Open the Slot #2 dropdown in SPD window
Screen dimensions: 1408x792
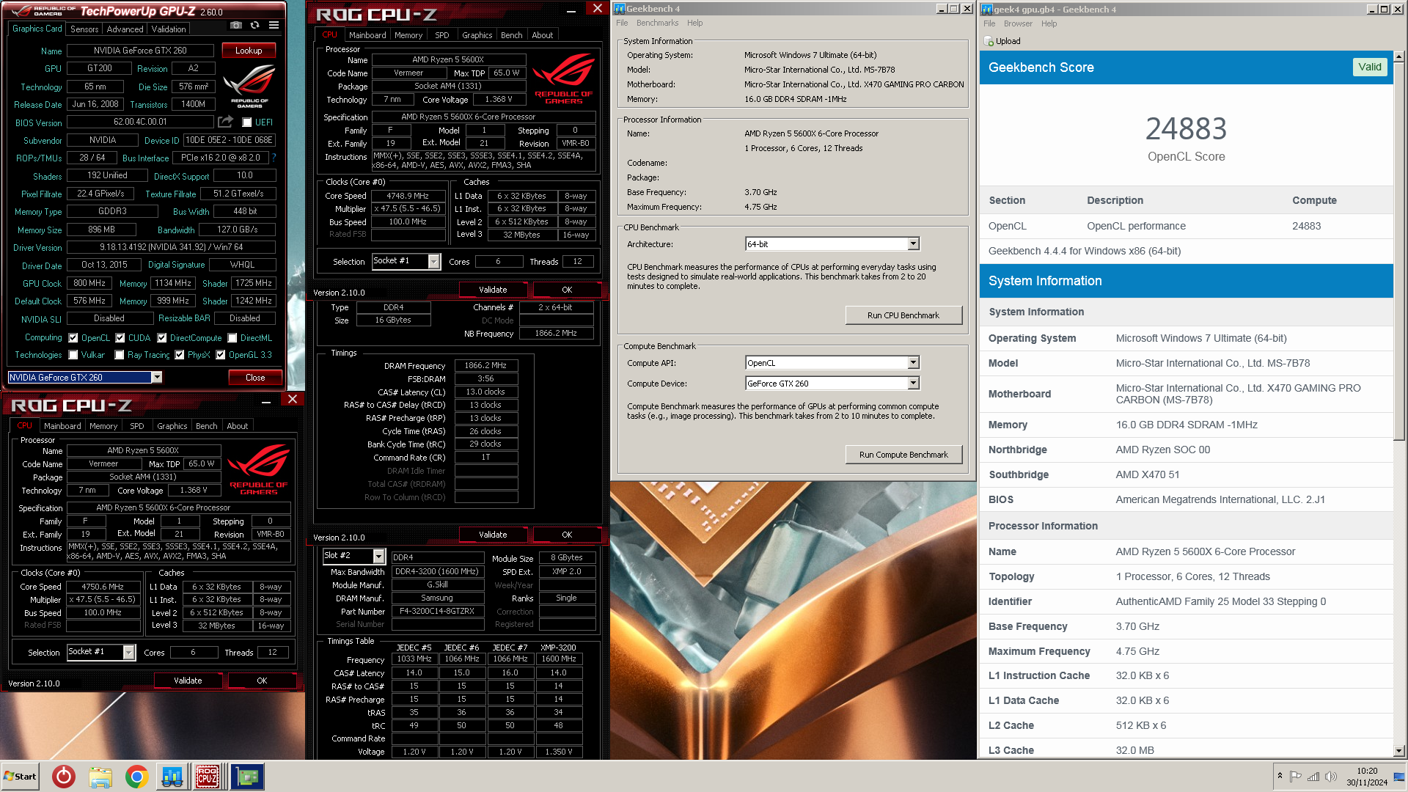point(353,556)
